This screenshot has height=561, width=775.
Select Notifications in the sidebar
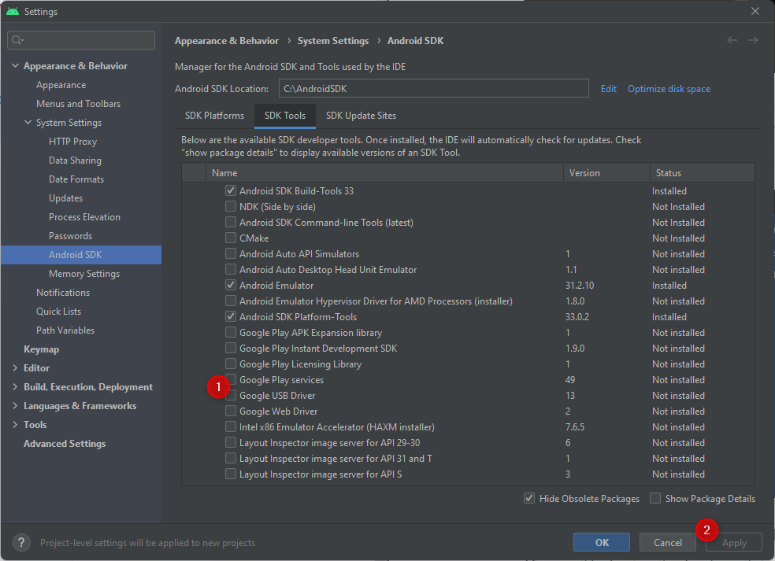click(x=63, y=293)
